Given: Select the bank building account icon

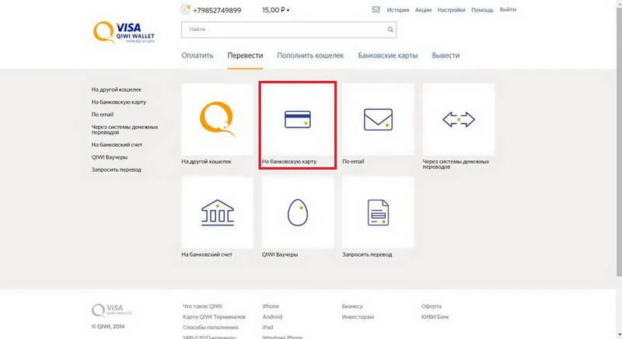Looking at the screenshot, I should 218,212.
